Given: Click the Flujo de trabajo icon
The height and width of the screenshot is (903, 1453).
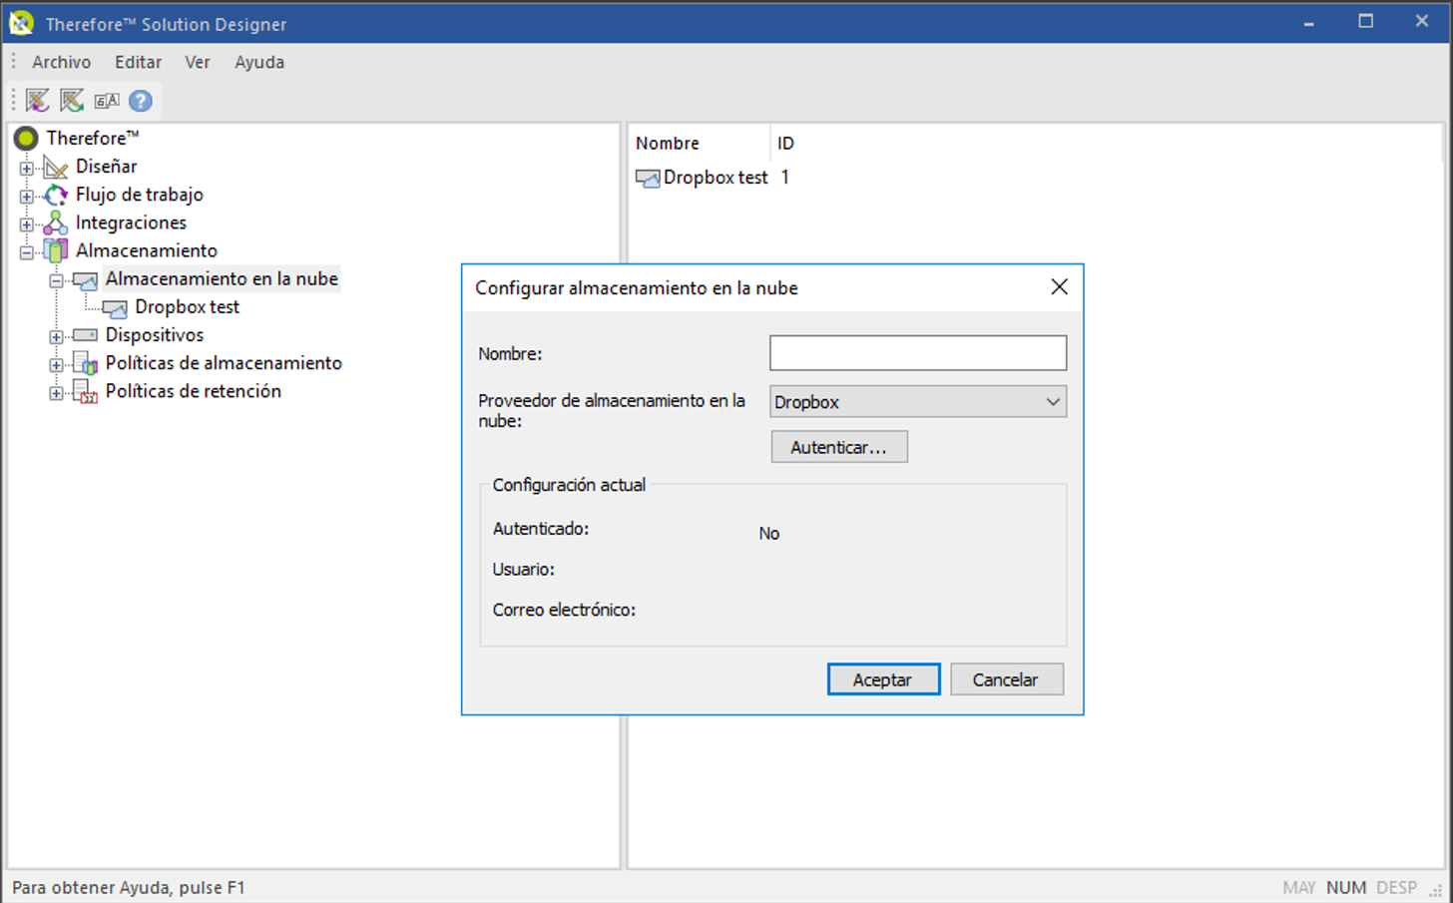Looking at the screenshot, I should click(56, 195).
